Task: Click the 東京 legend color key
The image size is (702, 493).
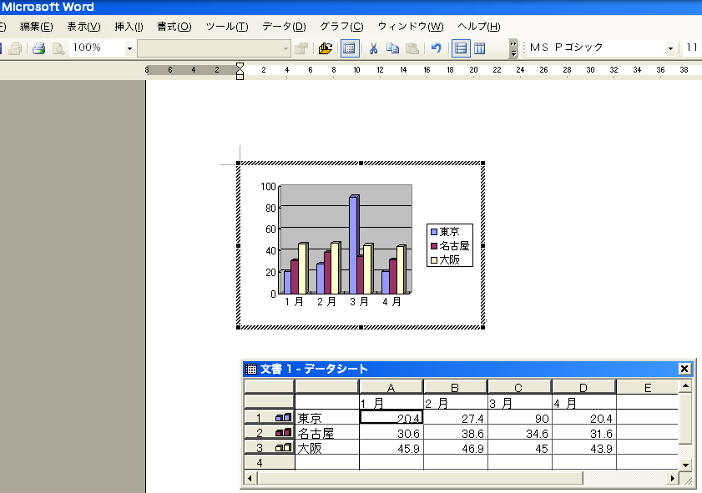Action: [434, 232]
